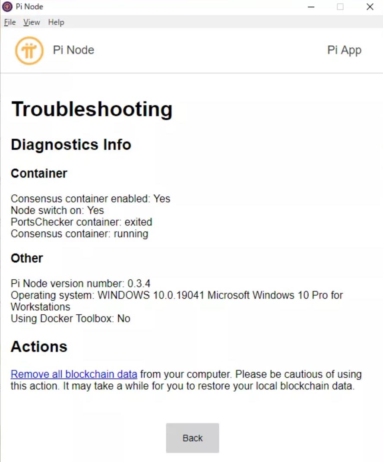
Task: Go to Pi App in header
Action: [x=344, y=51]
